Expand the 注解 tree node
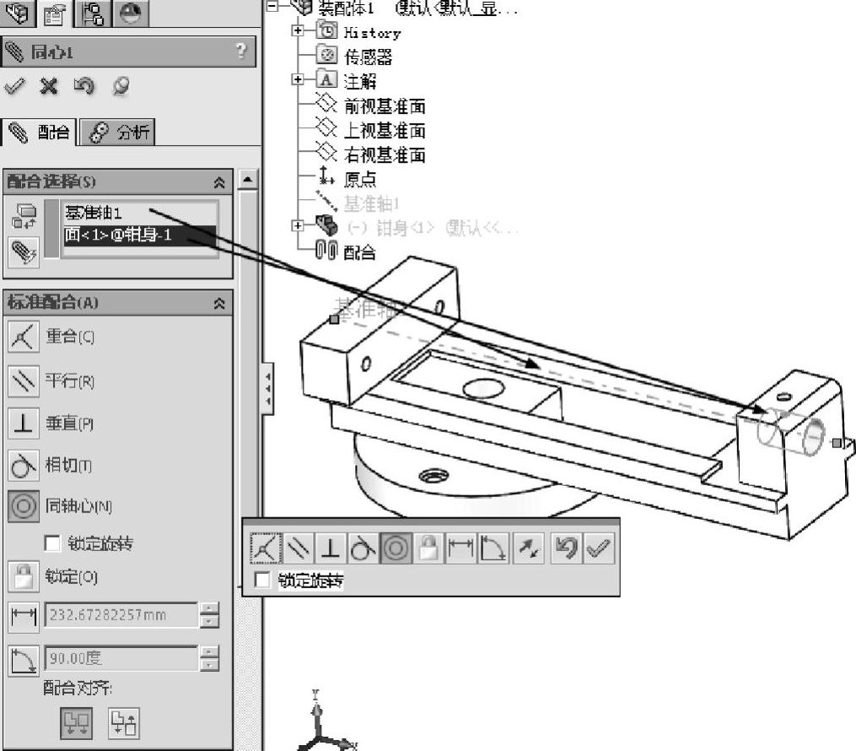856x751 pixels. pyautogui.click(x=298, y=80)
